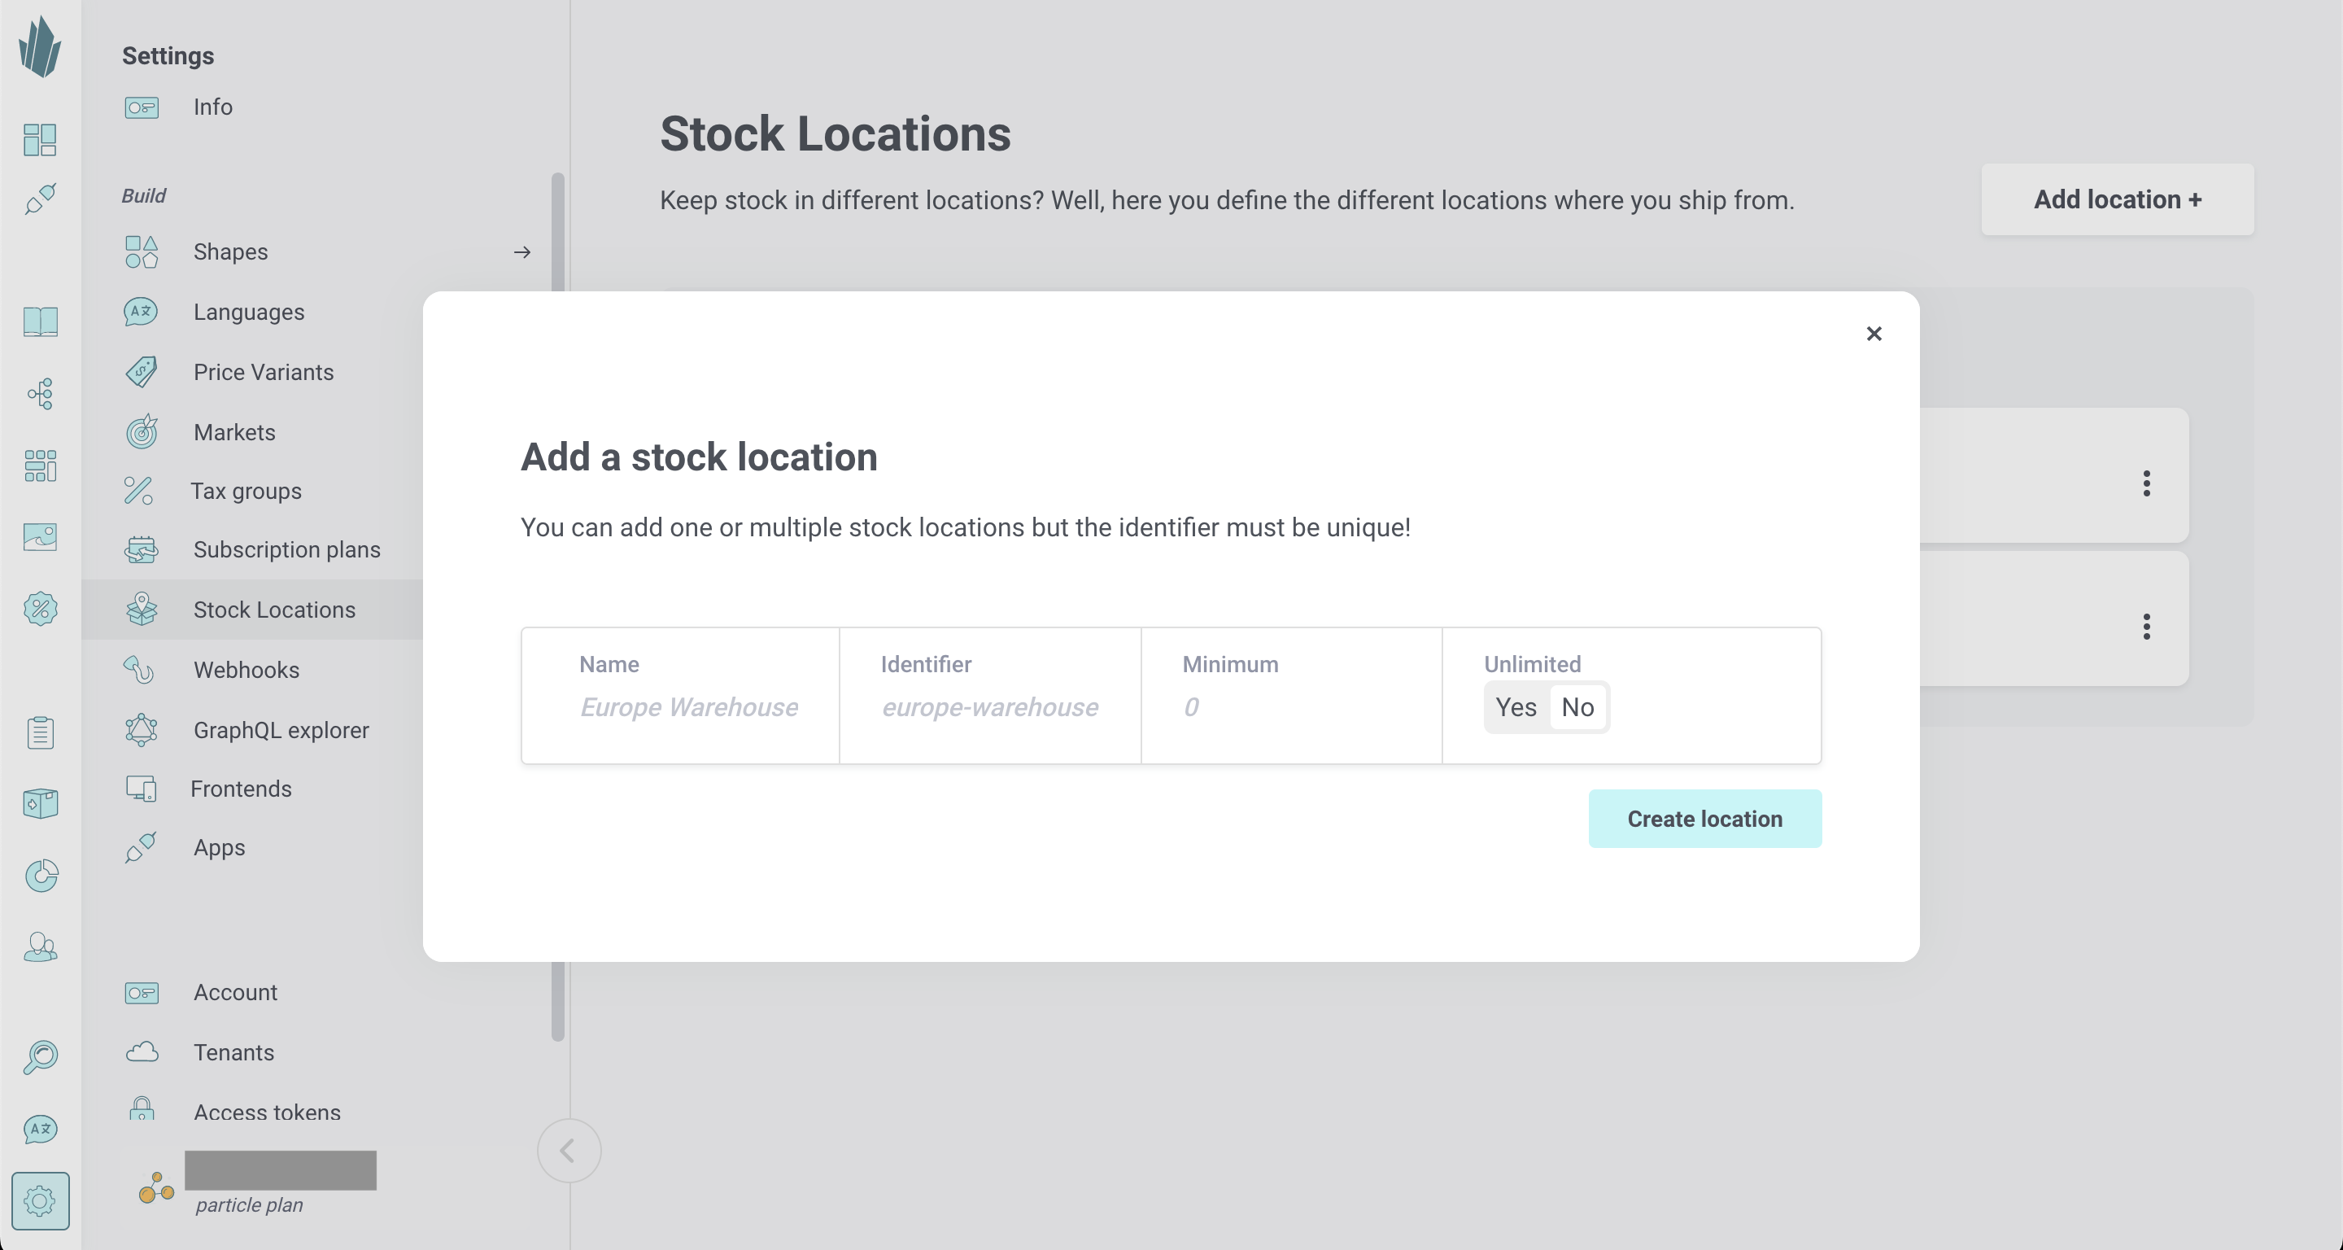The image size is (2343, 1250).
Task: Select Account settings menu item
Action: coord(236,991)
